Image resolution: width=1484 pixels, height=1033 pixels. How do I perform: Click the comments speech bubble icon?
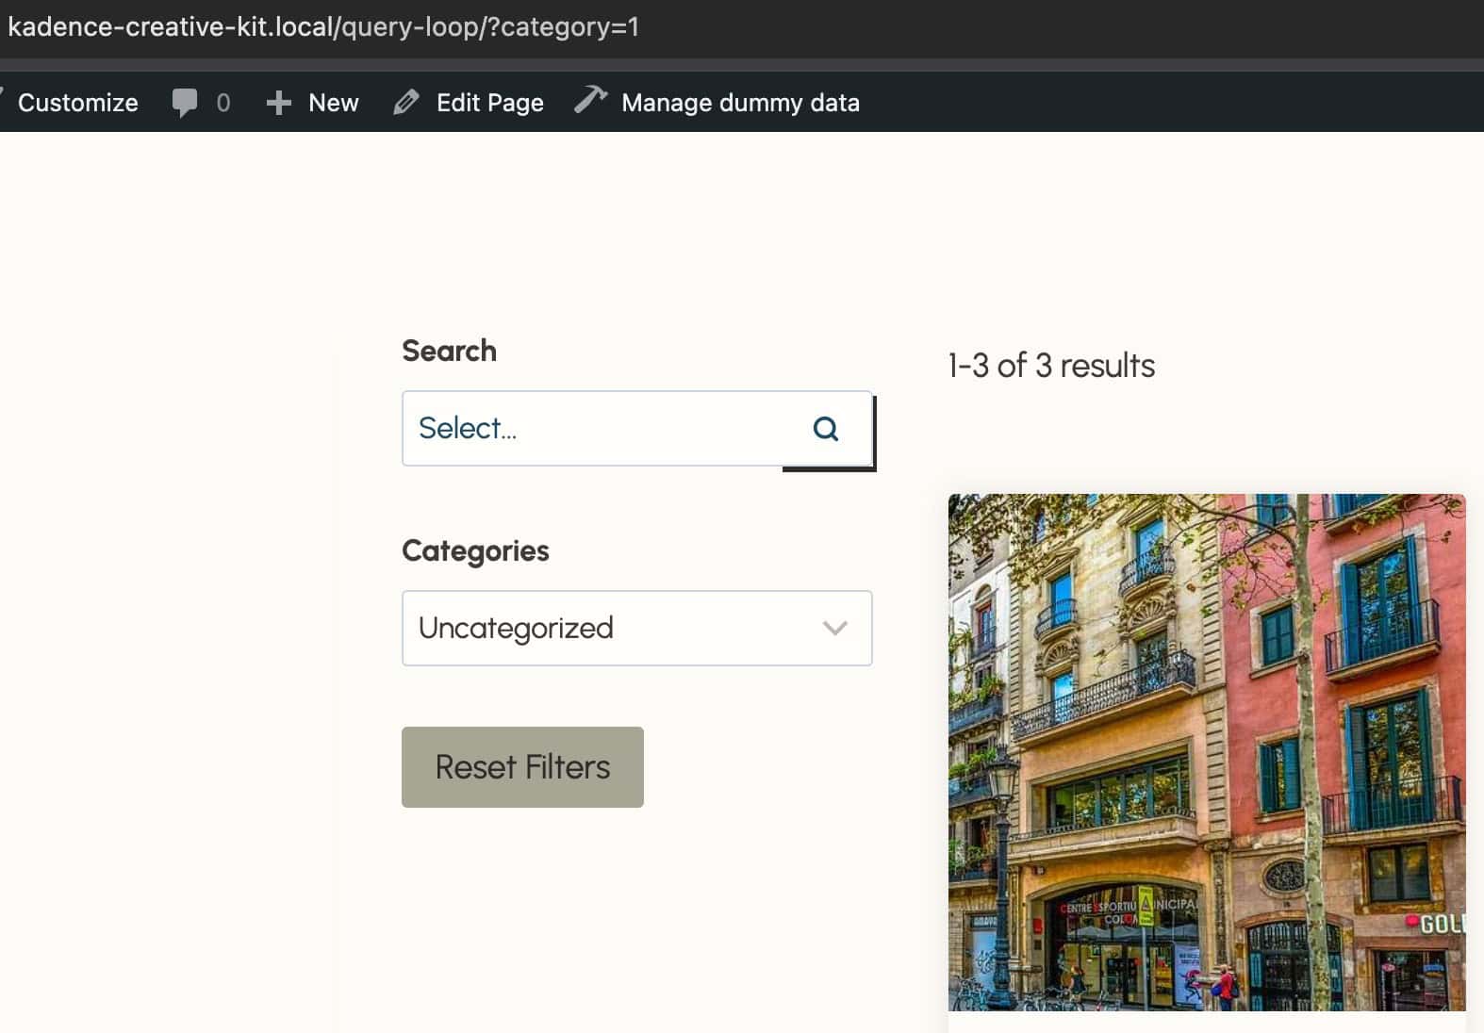point(185,103)
